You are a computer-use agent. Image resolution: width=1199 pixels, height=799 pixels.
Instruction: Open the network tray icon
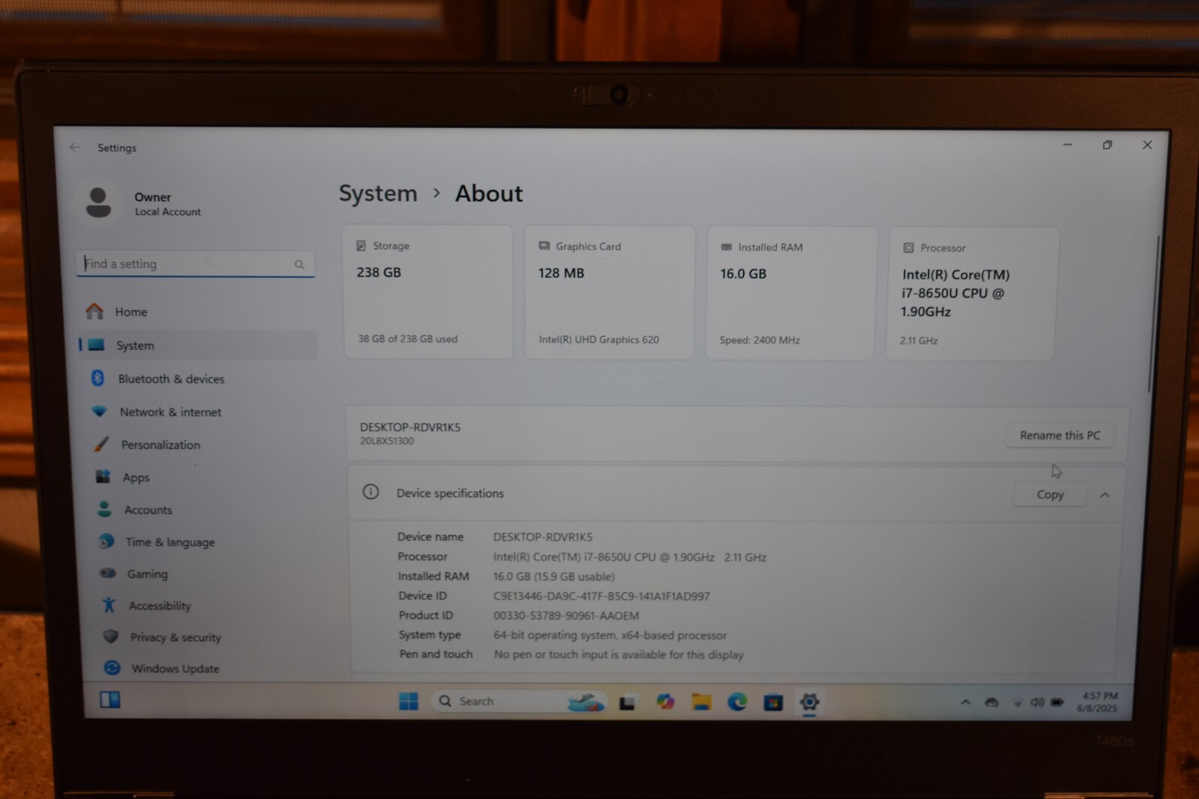1018,703
